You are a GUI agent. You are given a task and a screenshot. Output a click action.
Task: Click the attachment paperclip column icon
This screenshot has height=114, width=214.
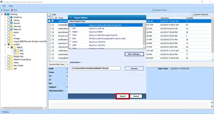tap(56, 18)
